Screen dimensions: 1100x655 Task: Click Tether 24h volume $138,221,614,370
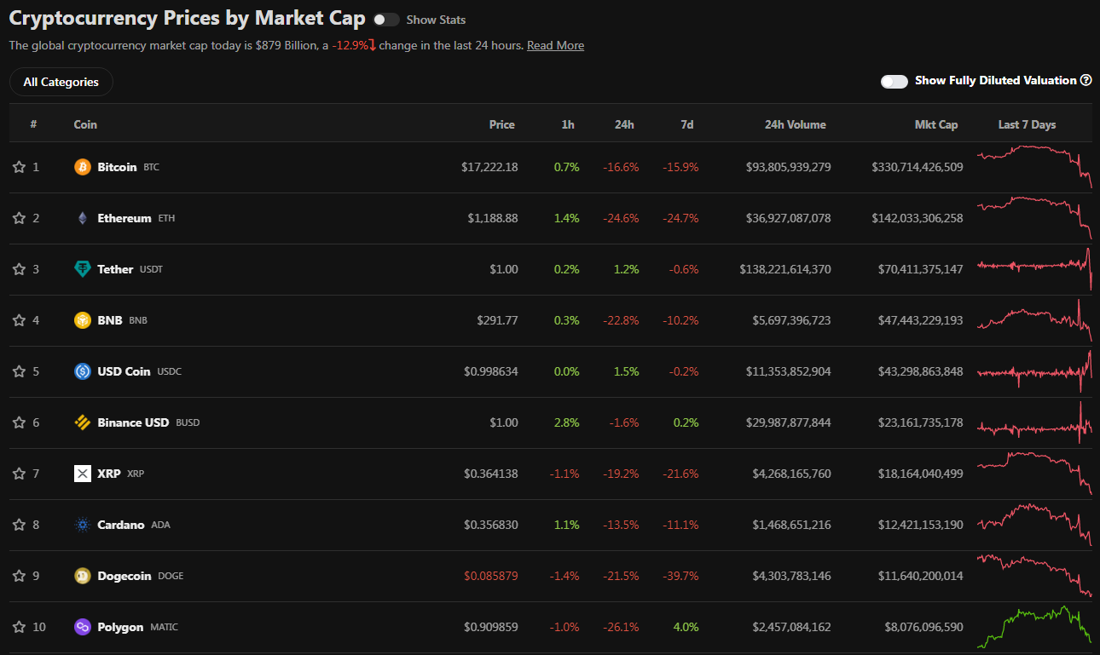[x=785, y=269]
